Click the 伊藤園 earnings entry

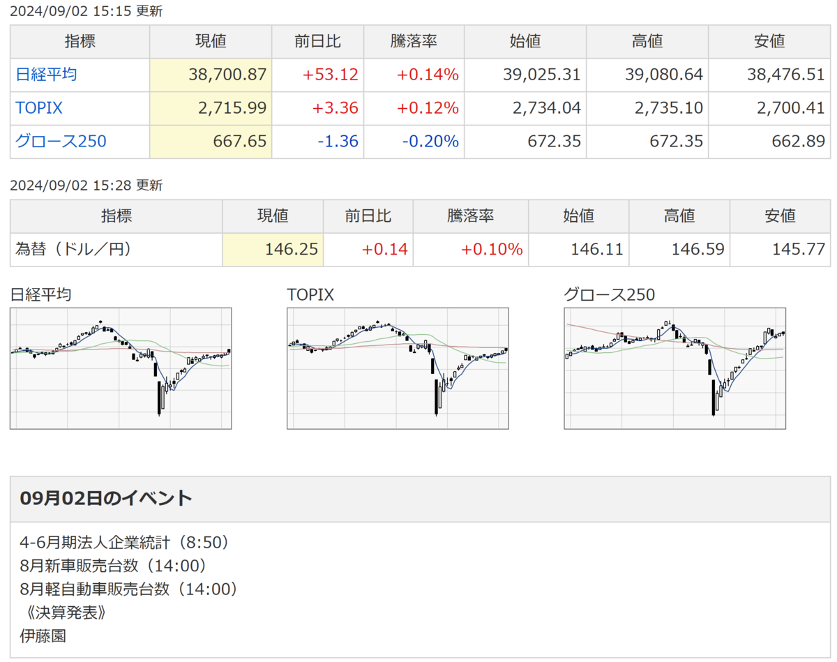(x=44, y=636)
